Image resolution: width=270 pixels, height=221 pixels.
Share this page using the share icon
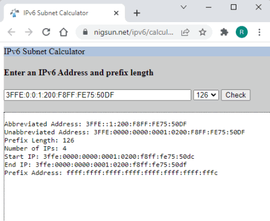[x=185, y=32]
